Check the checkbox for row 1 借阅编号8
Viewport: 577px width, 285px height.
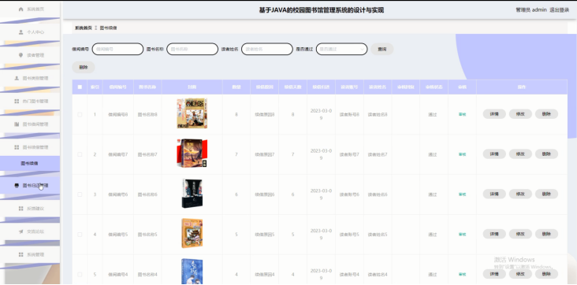tap(80, 114)
